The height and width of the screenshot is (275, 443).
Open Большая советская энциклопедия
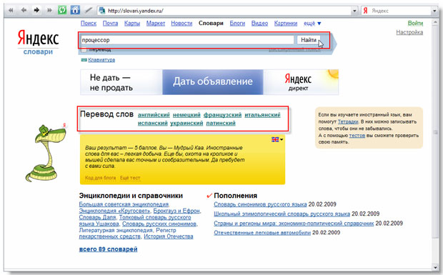coord(124,204)
